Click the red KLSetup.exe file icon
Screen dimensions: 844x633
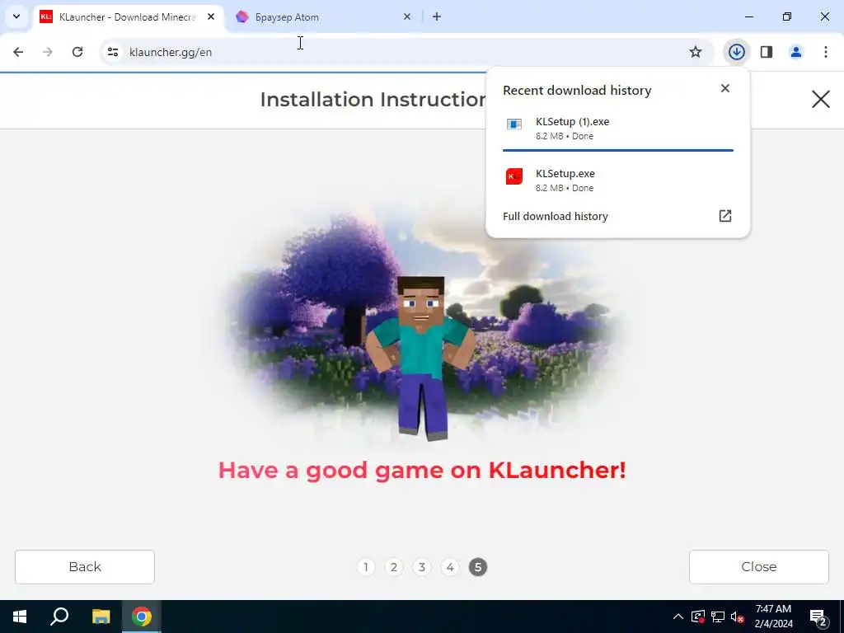(x=514, y=176)
